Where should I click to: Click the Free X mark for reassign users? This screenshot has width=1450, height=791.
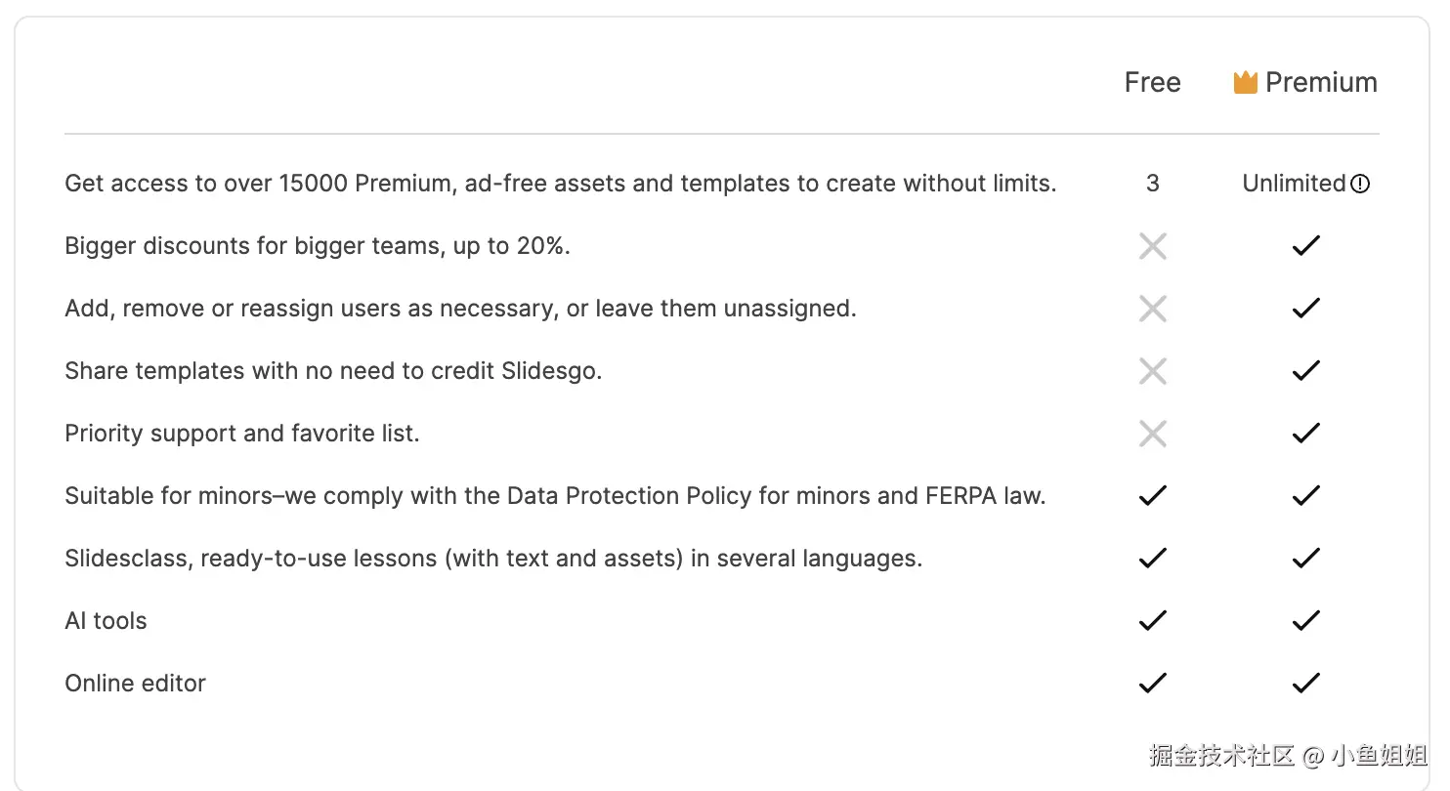1153,309
